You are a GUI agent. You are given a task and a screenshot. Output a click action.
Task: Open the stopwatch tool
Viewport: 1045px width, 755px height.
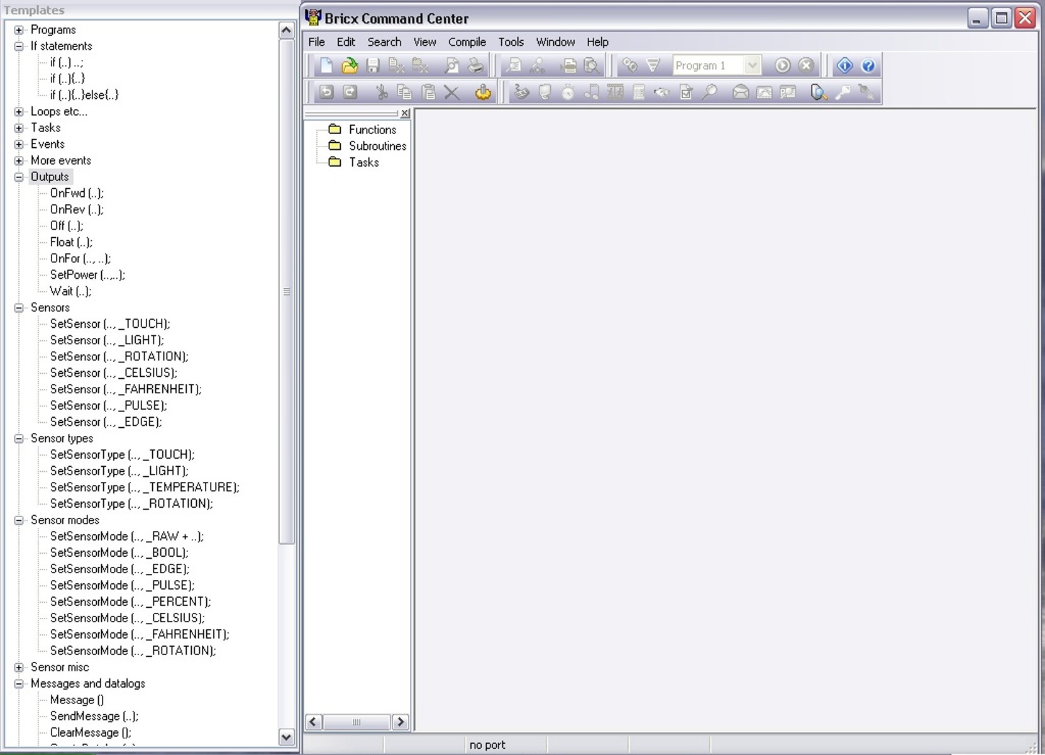click(568, 92)
